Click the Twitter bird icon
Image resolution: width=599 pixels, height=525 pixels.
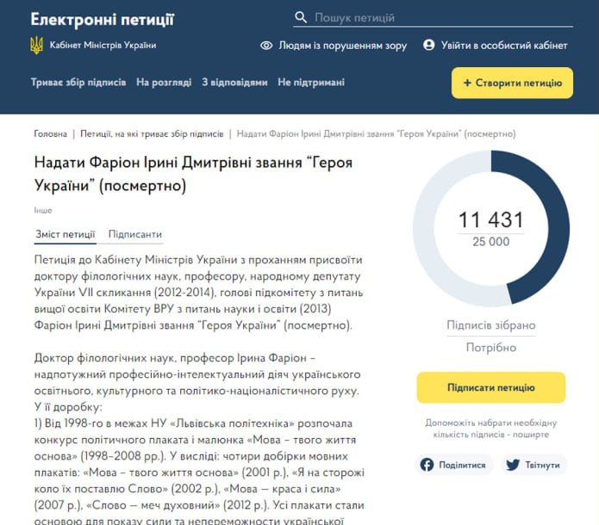(513, 465)
